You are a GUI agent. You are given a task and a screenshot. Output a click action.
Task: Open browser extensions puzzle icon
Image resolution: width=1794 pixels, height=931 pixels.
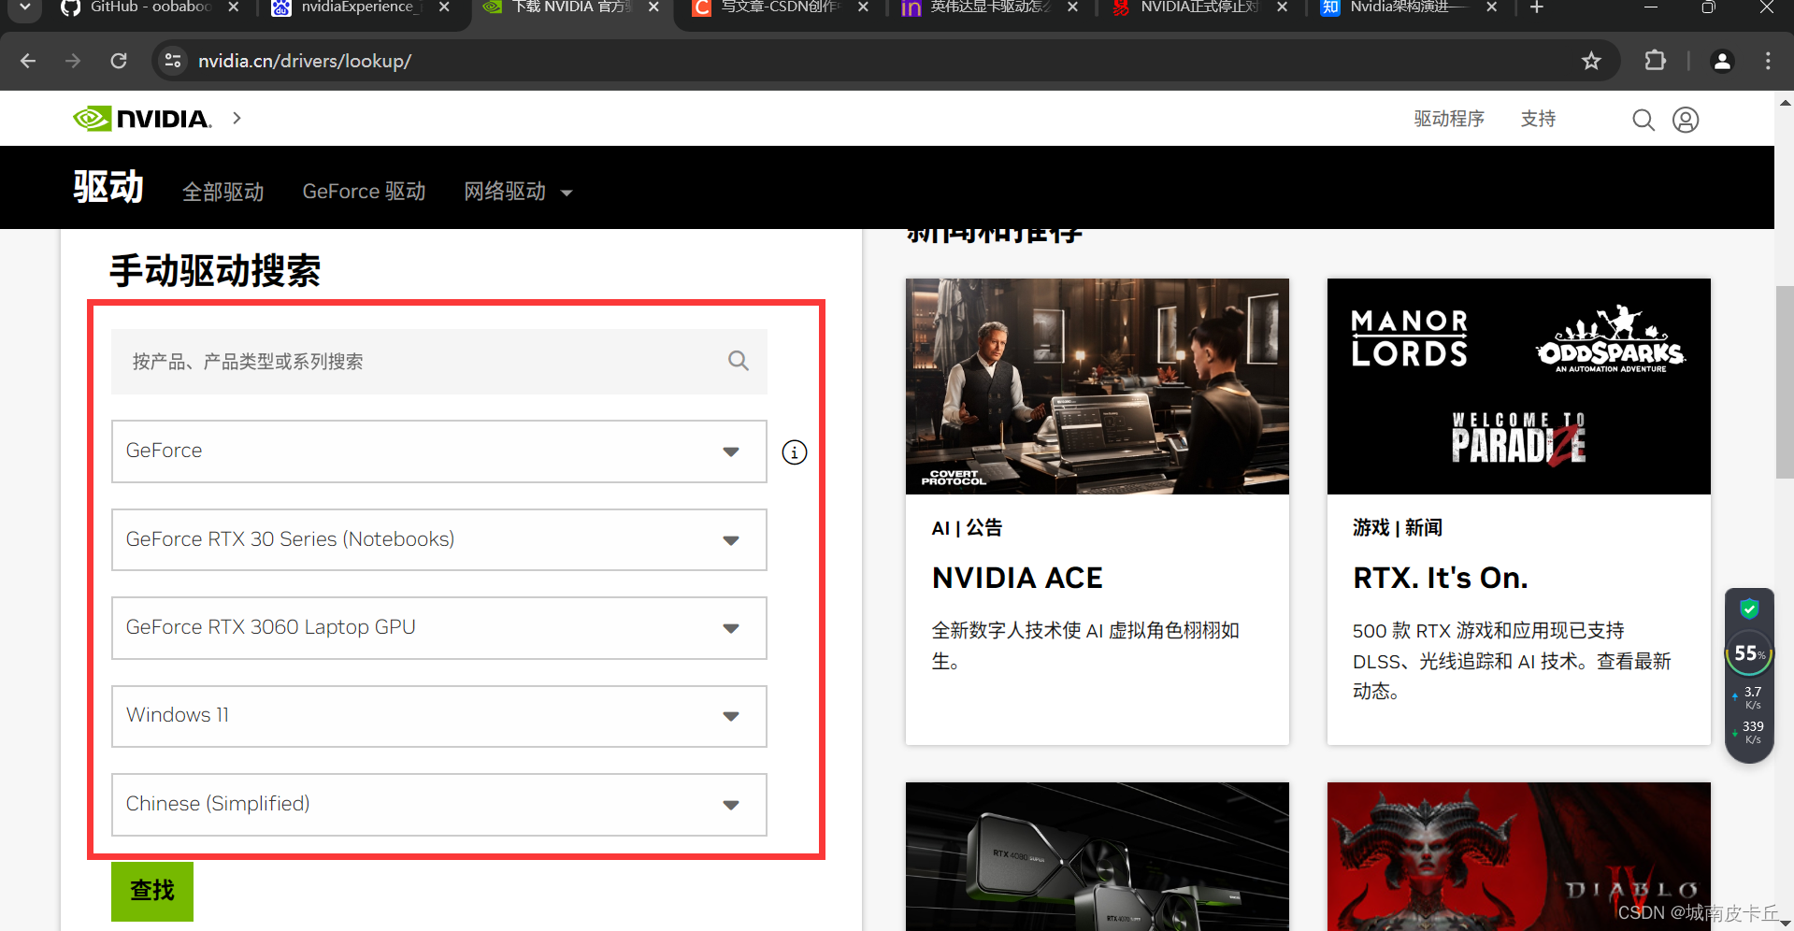tap(1656, 61)
